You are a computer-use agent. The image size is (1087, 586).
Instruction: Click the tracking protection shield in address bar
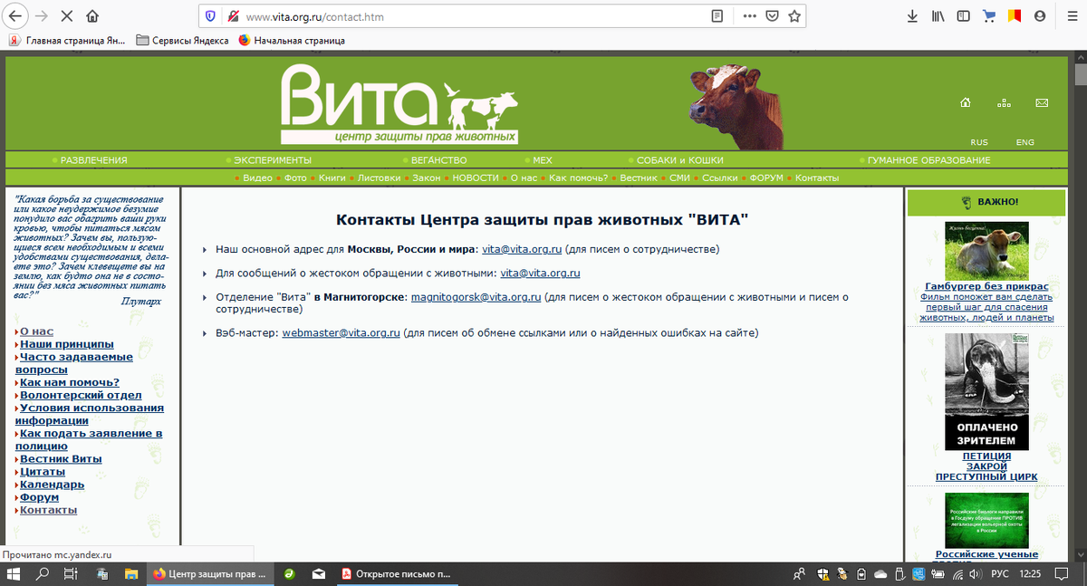(x=210, y=16)
